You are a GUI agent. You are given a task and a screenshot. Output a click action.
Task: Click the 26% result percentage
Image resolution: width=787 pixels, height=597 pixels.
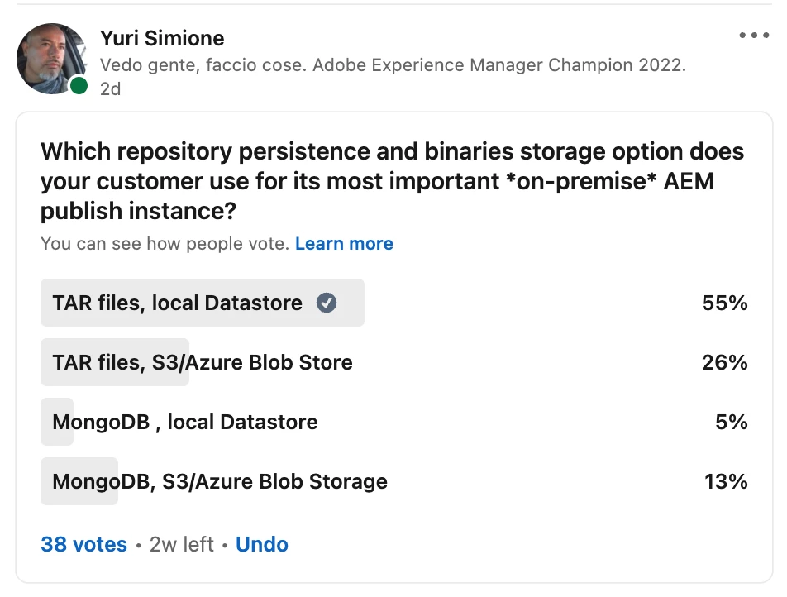coord(725,363)
